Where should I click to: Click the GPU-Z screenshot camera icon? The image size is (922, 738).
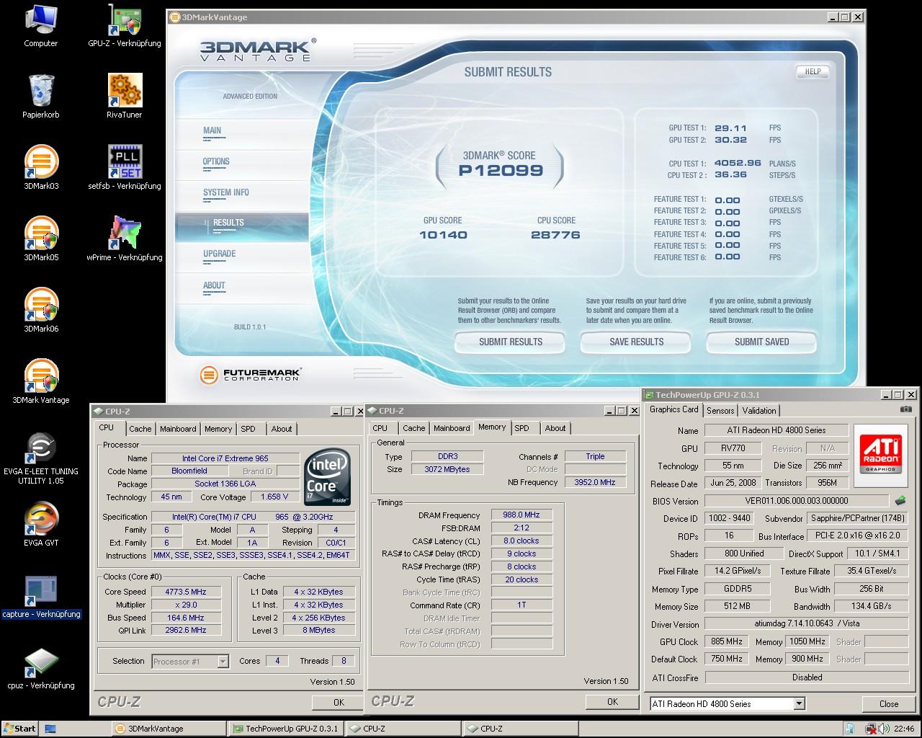(905, 409)
